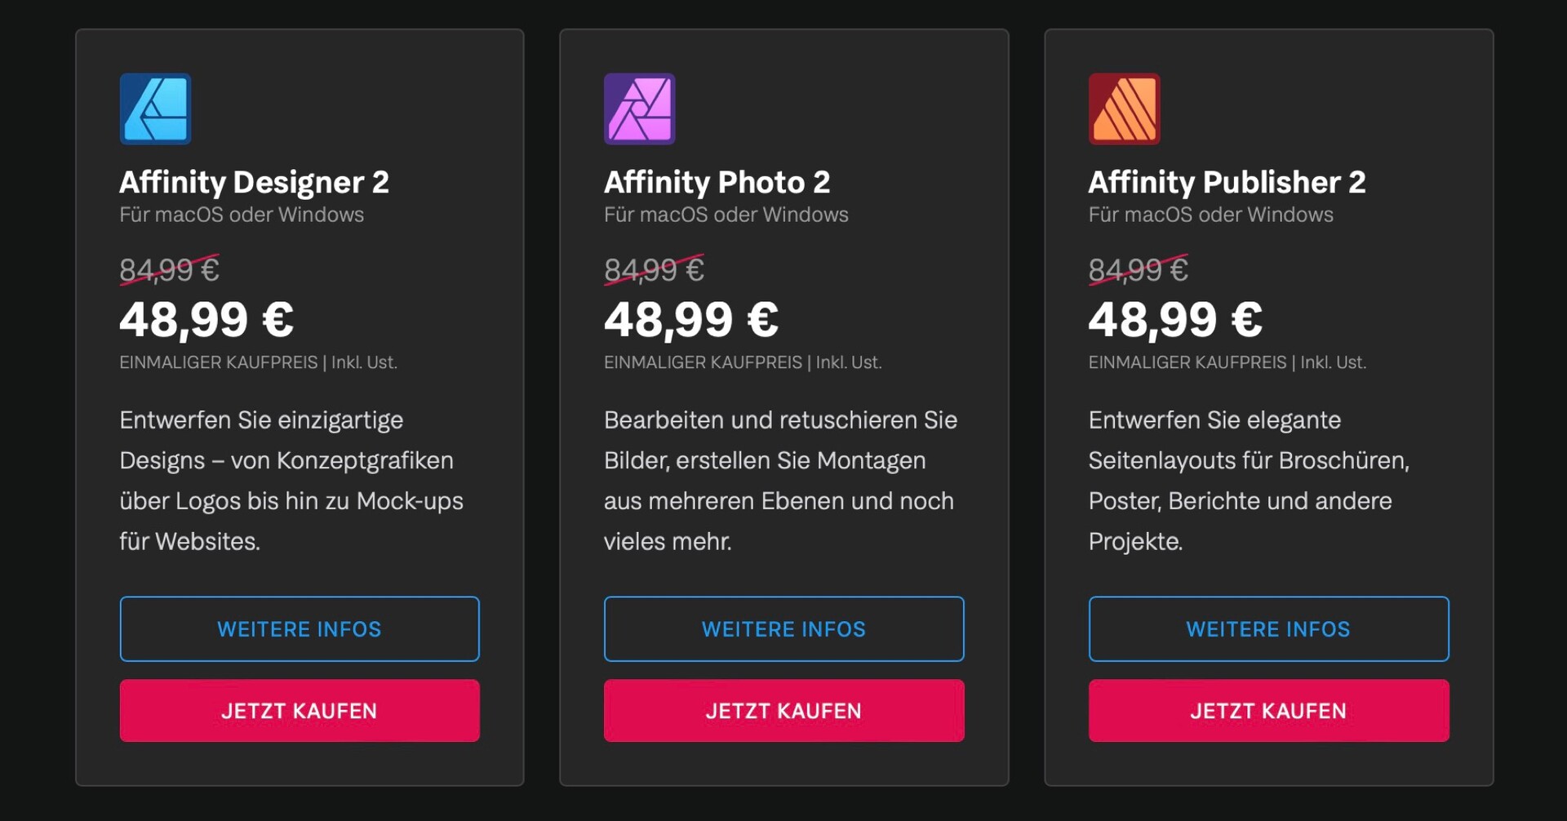
Task: Click the Affinity Photo 2 app icon
Action: click(640, 109)
